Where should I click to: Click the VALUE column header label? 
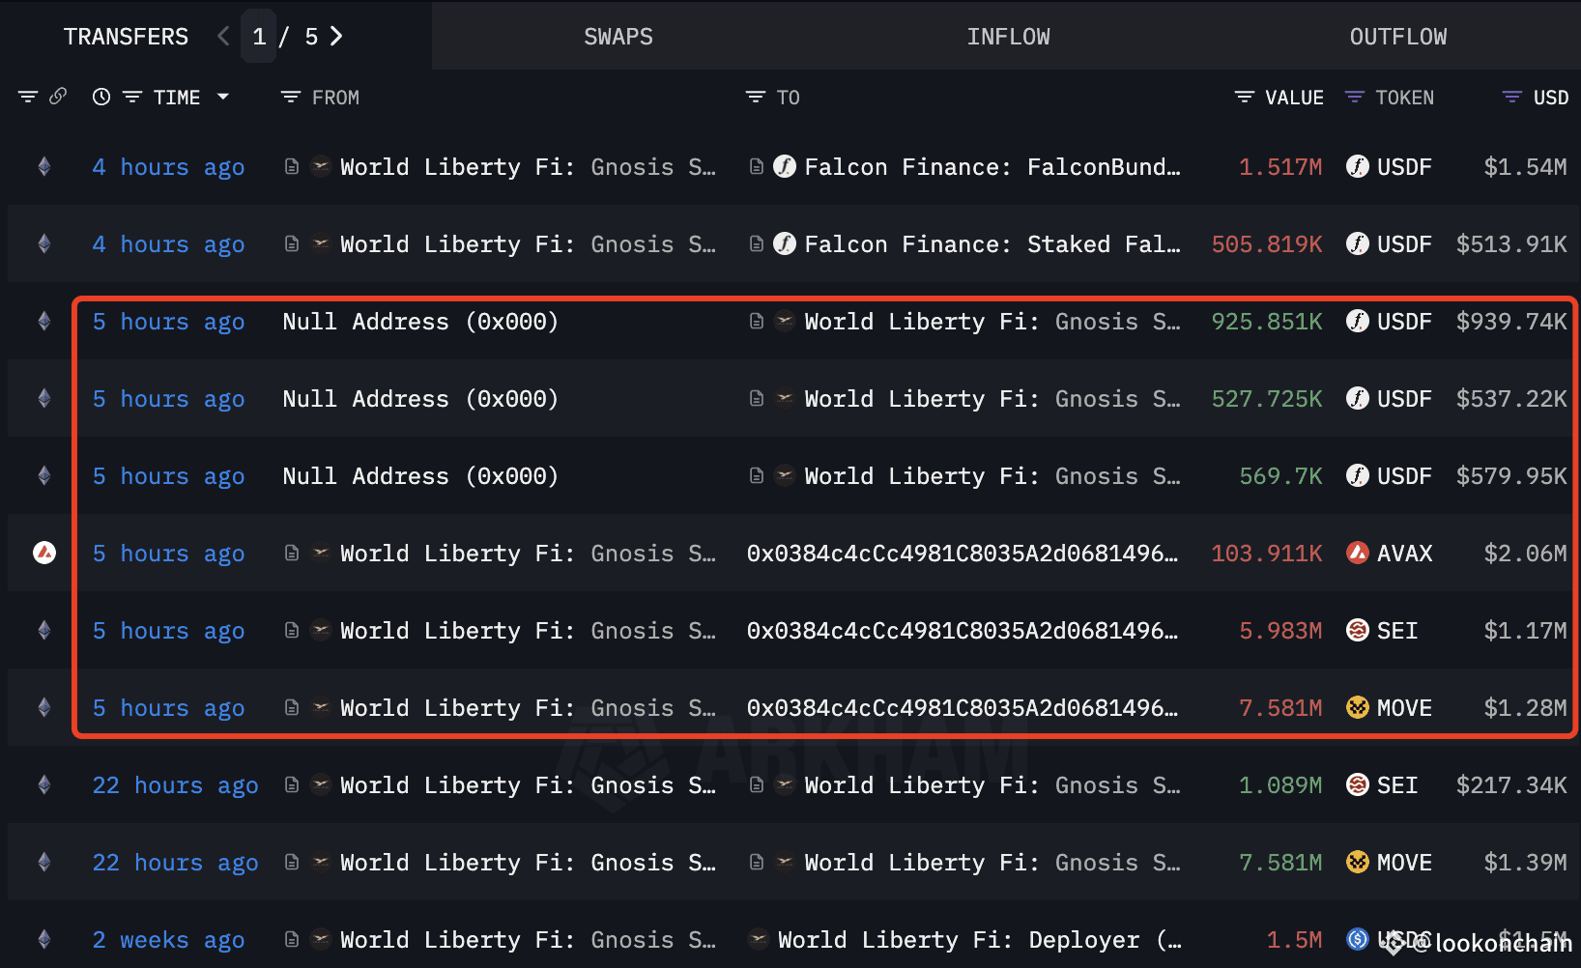point(1294,98)
